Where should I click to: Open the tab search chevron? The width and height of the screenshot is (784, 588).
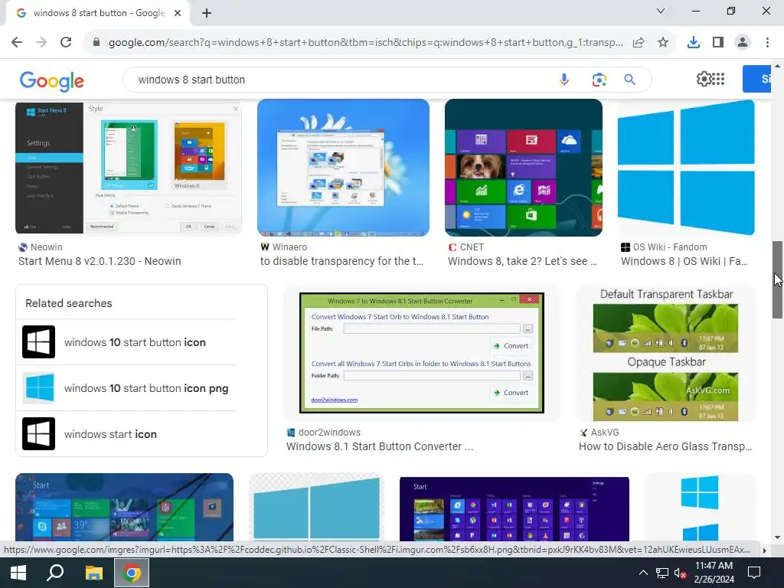point(661,11)
